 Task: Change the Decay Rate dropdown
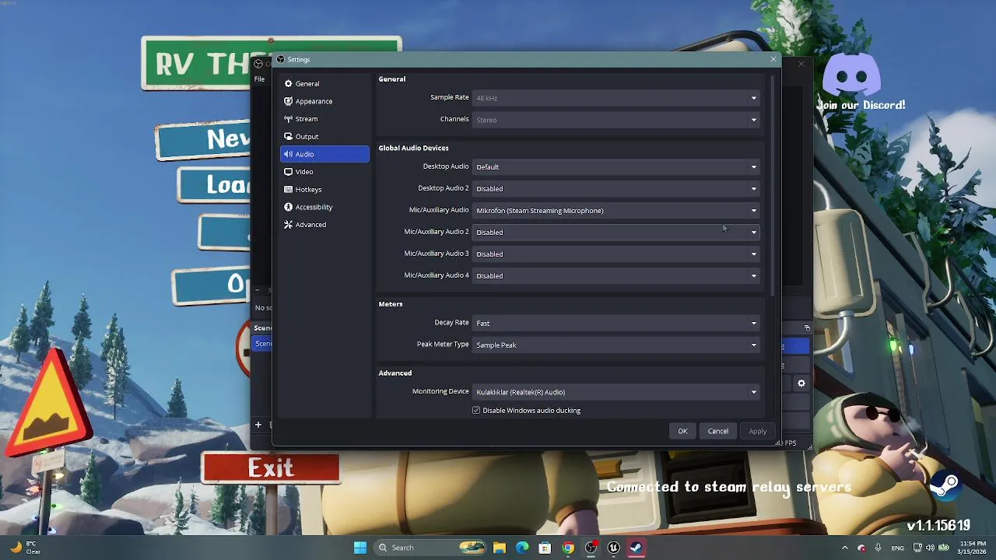coord(615,323)
